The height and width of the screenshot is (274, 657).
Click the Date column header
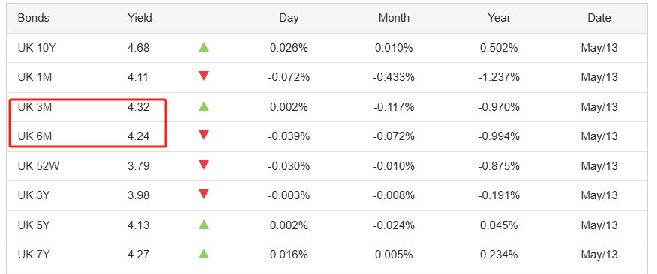pyautogui.click(x=599, y=18)
